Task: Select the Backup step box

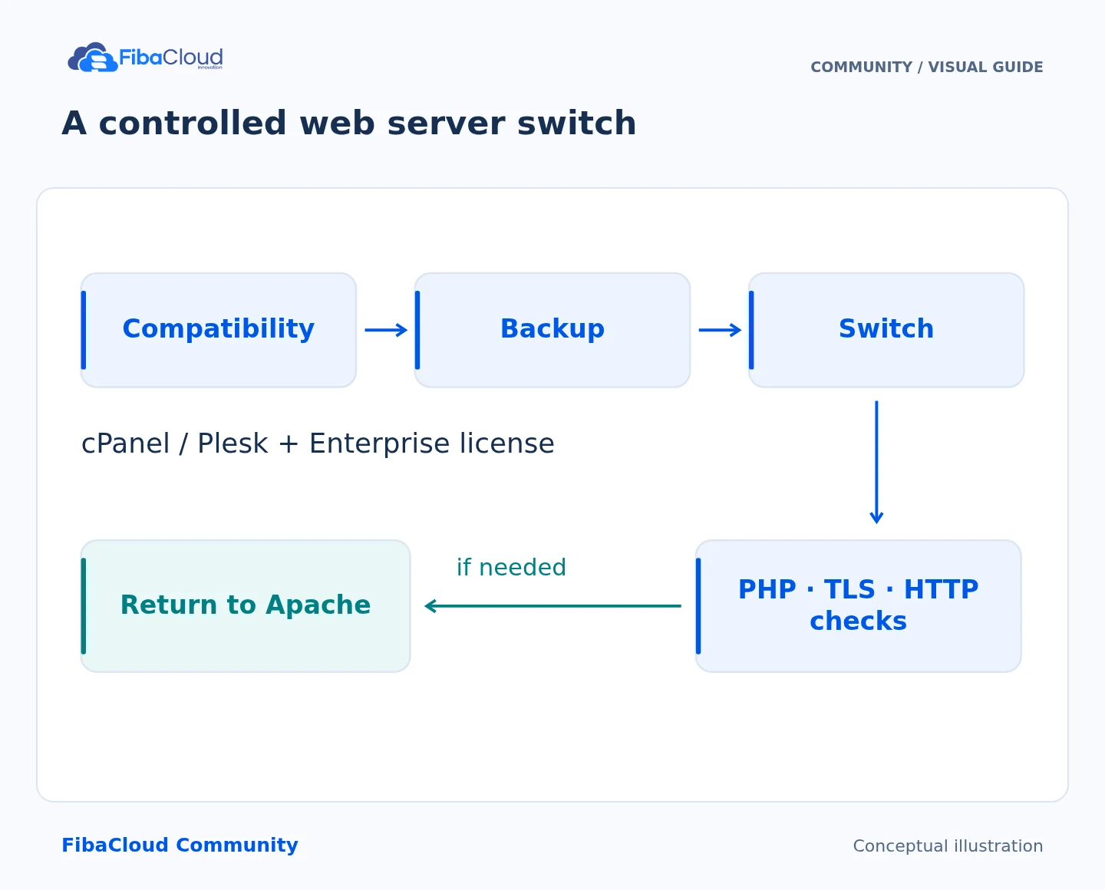Action: tap(552, 330)
